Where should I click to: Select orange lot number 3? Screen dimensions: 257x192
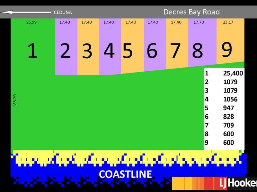(87, 51)
